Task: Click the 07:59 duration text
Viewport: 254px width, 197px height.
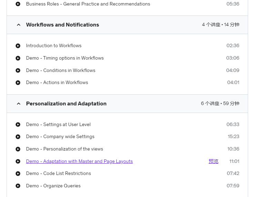Action: (233, 186)
